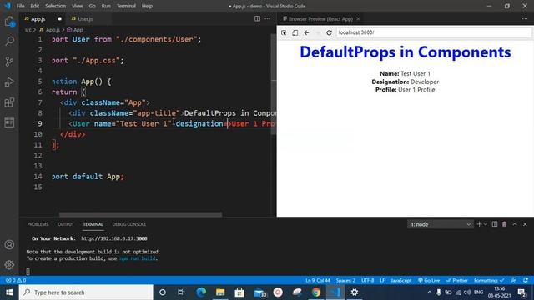Screen dimensions: 534x300
Task: Open the Help menu
Action: click(147, 6)
